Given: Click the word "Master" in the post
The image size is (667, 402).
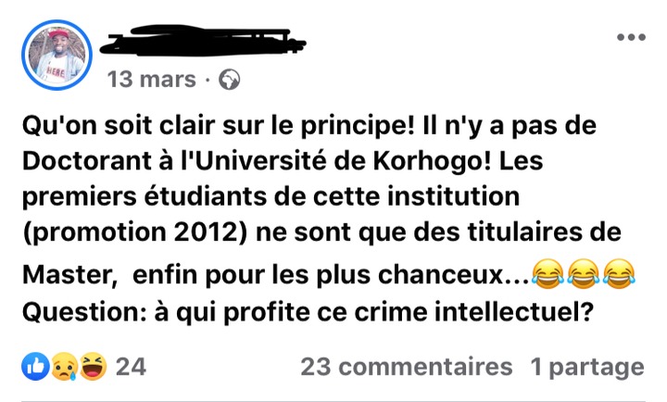Looking at the screenshot, I should click(72, 275).
